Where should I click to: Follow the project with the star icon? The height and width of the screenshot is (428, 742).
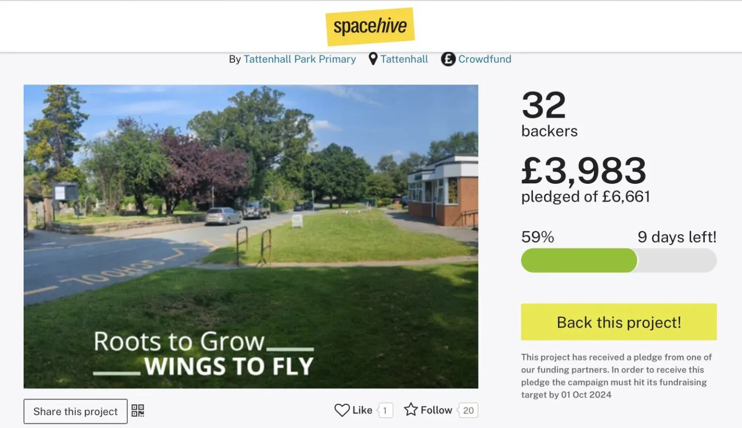tap(411, 410)
